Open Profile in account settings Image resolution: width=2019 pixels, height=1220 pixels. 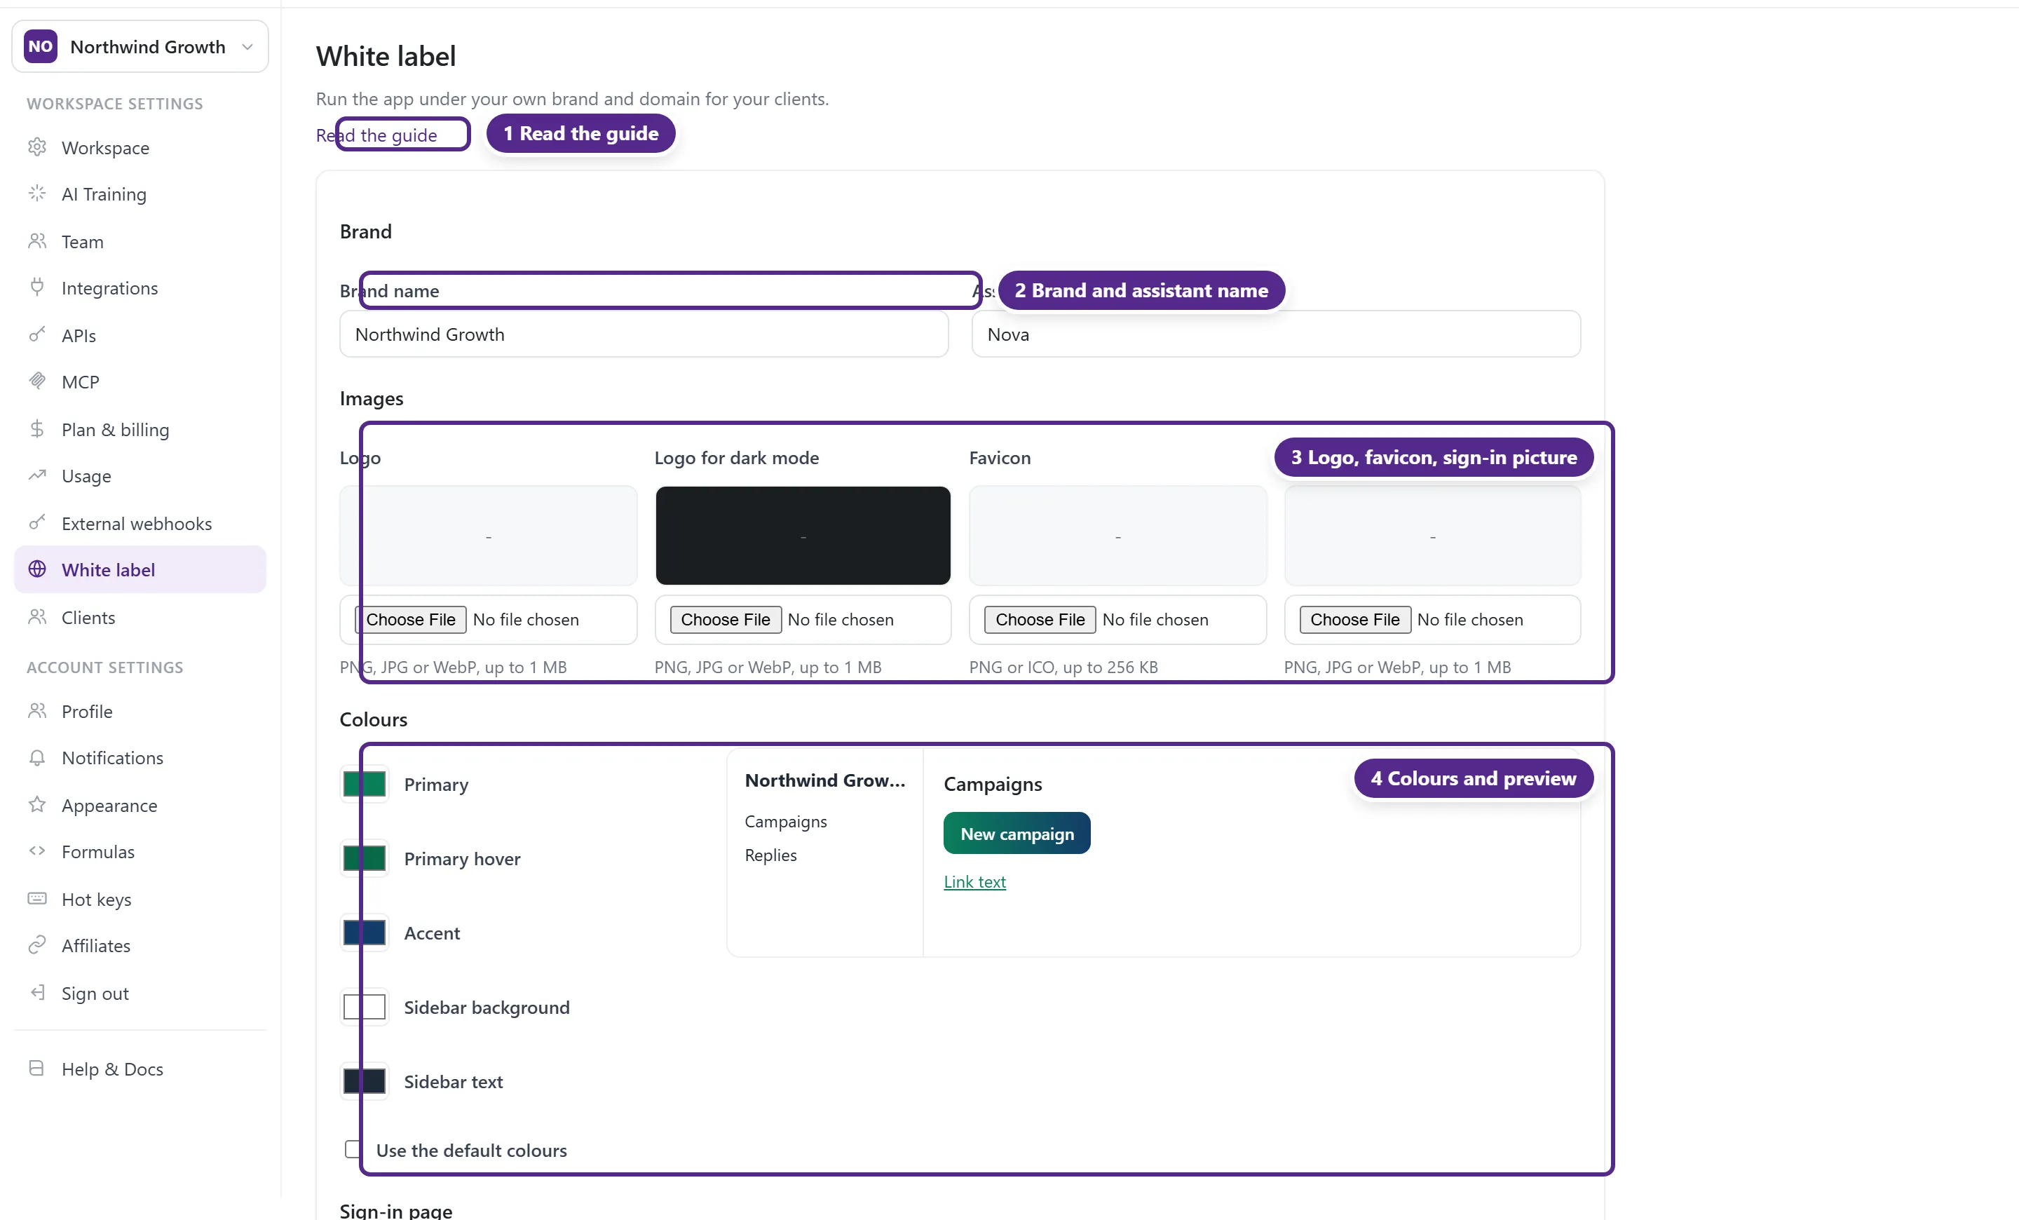(x=140, y=711)
